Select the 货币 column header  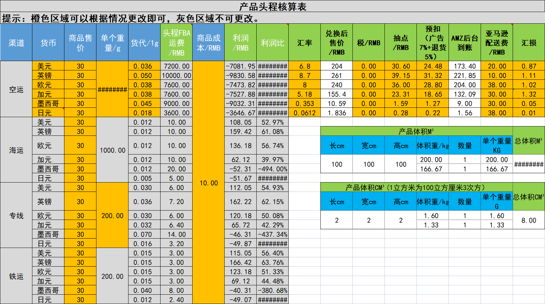48,42
